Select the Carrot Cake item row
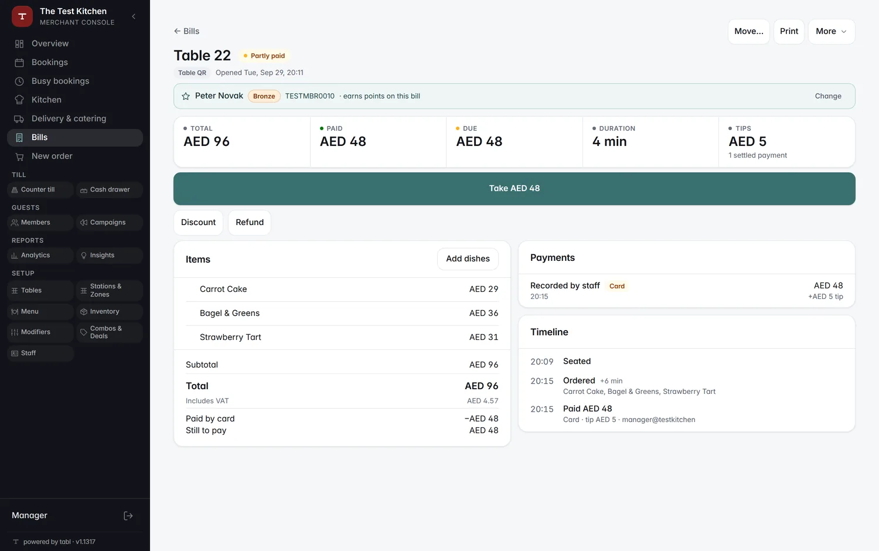879x551 pixels. [342, 290]
